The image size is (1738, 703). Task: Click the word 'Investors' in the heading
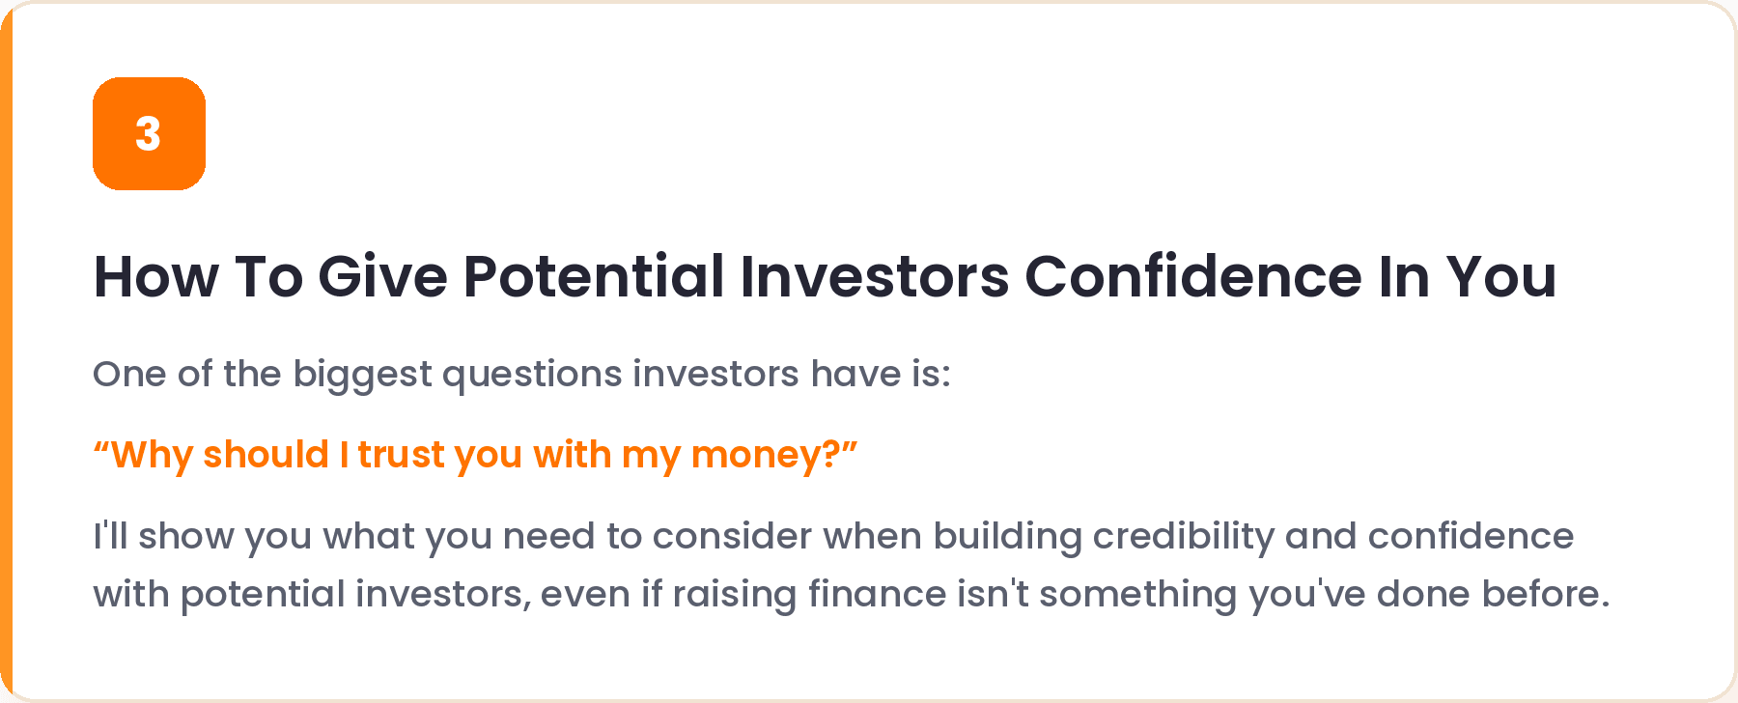[x=875, y=277]
